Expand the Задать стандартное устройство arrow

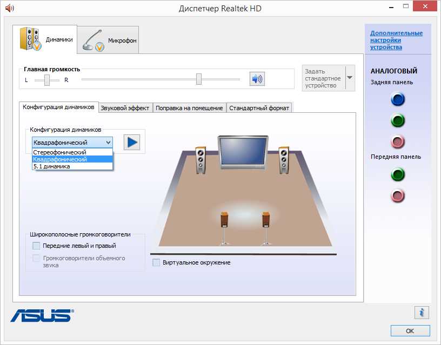point(350,78)
